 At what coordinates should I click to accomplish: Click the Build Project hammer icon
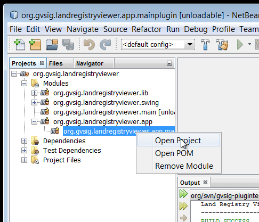pos(205,45)
